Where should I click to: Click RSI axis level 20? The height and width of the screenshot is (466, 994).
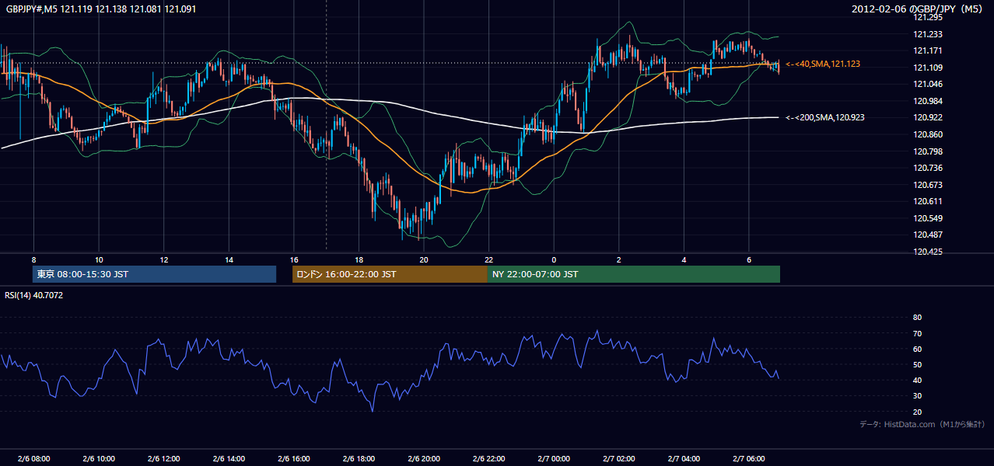pos(917,412)
